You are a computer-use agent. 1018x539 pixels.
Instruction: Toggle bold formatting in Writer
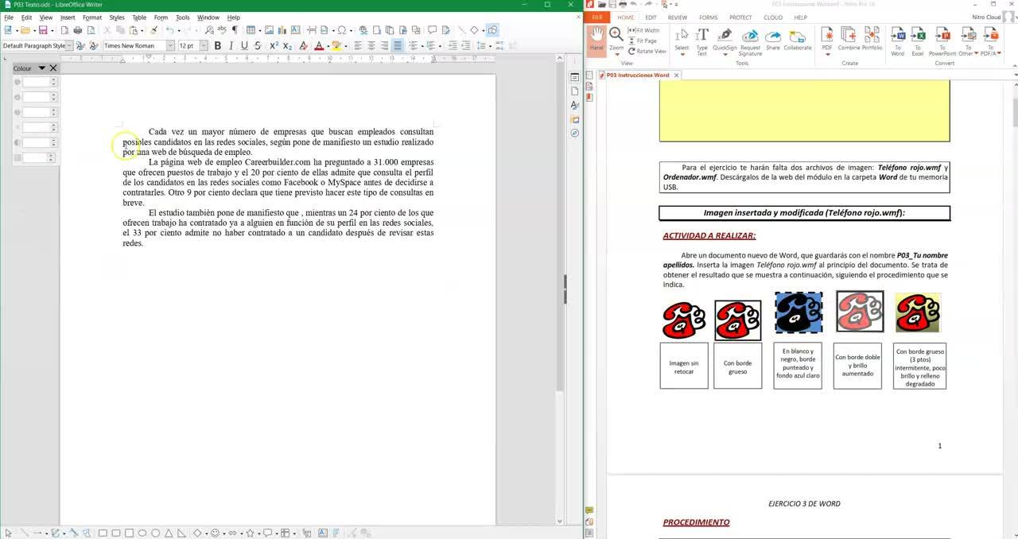218,46
